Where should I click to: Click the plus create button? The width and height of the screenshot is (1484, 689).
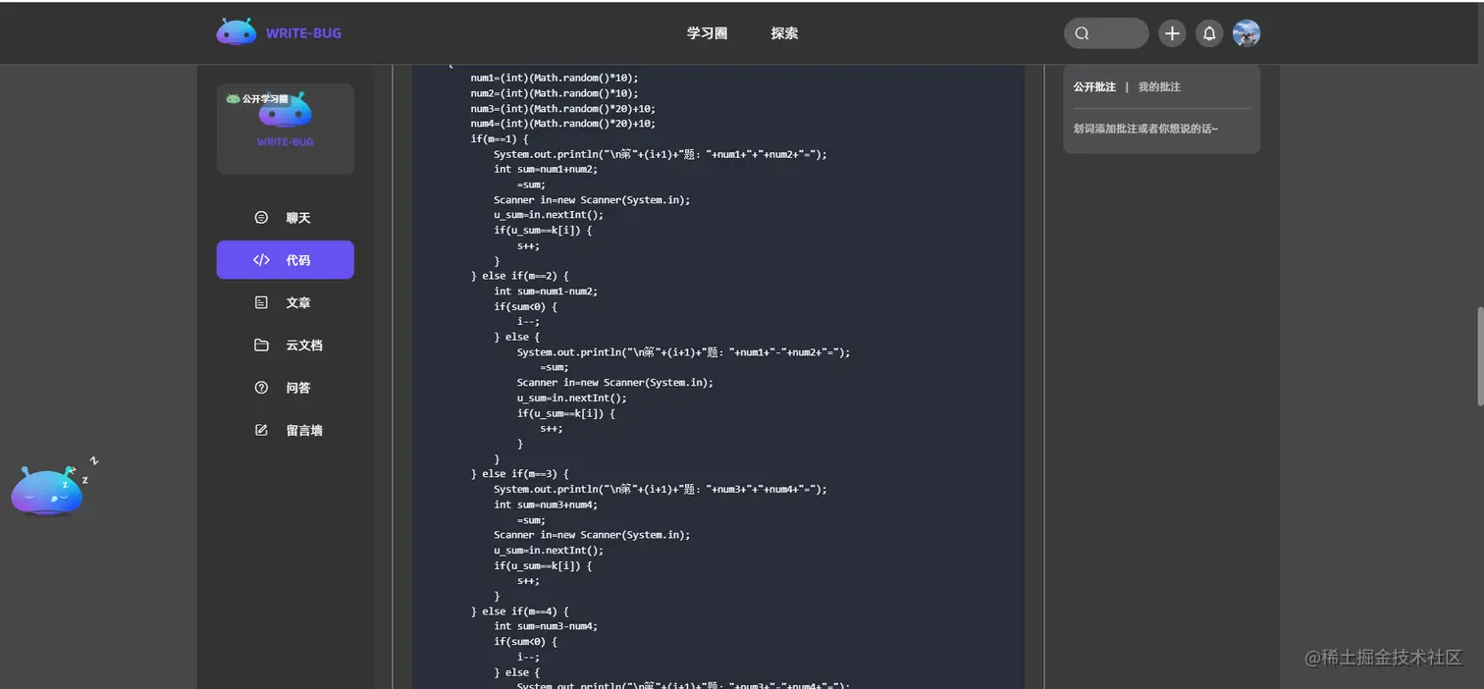(x=1172, y=33)
